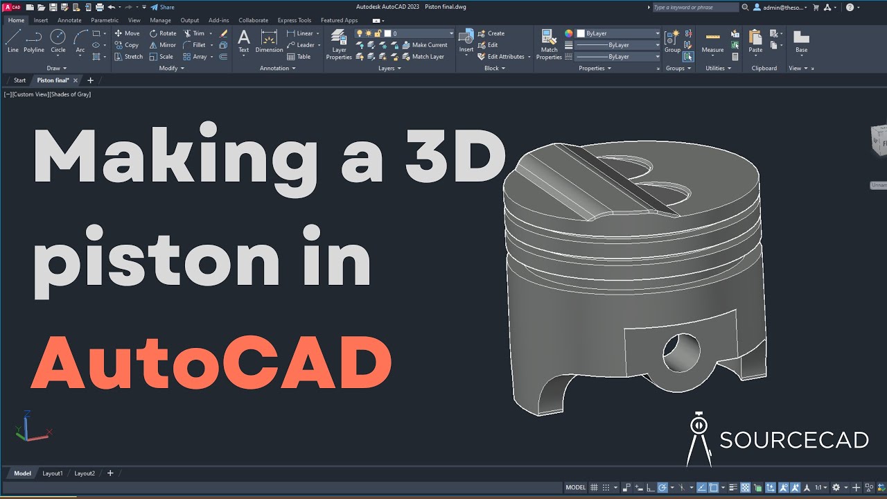Click the keyword search input field
The width and height of the screenshot is (887, 499).
[x=695, y=7]
